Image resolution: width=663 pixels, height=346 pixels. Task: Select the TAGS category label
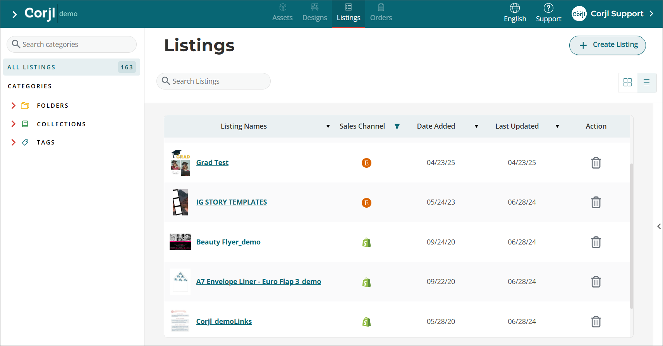tap(46, 142)
